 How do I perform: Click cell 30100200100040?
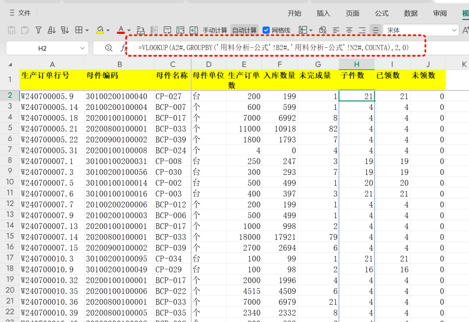(x=120, y=96)
